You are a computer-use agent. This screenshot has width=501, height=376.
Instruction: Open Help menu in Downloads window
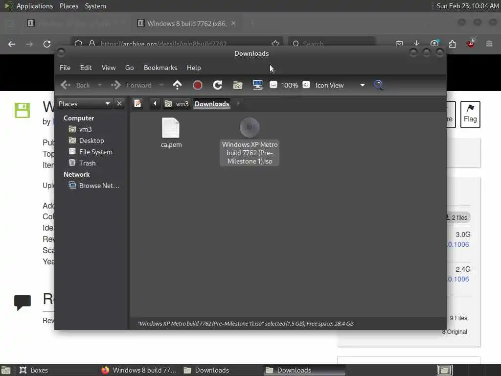click(x=194, y=68)
